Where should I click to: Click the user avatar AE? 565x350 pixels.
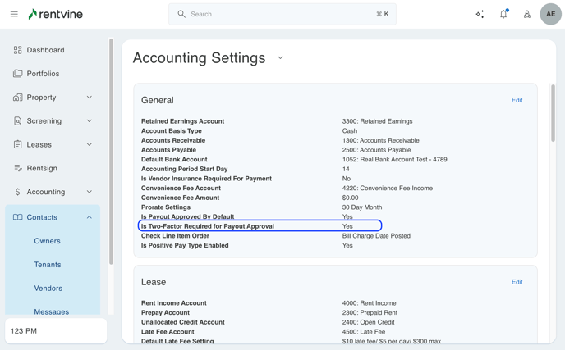tap(550, 14)
